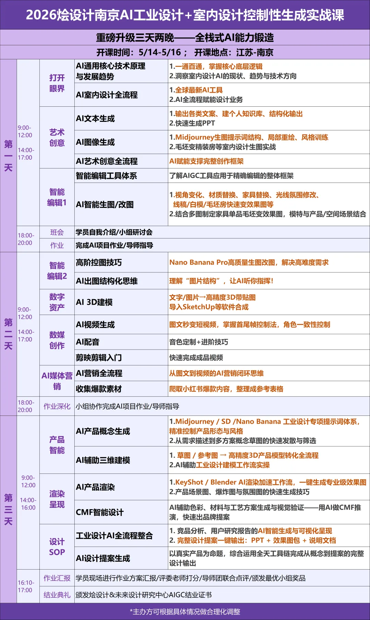Click the title '2026烩设计南京AI工业设计+室内设计控制性生成实战课'
The image size is (370, 620).
point(185,15)
